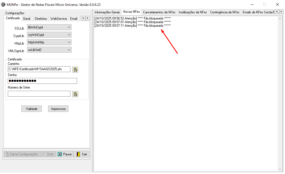285x174 pixels.
Task: Open the HttpLib dropdown list
Action: click(69, 42)
